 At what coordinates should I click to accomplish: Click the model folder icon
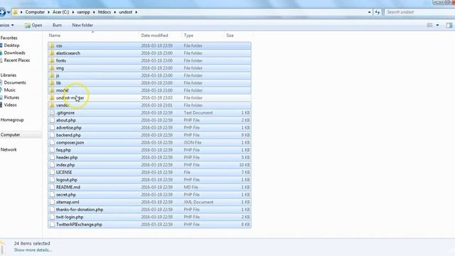point(52,90)
